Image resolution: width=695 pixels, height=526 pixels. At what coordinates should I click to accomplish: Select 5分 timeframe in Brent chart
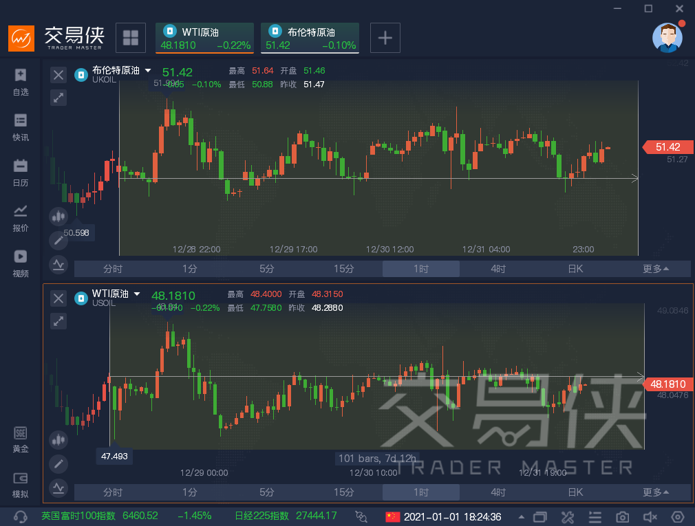267,269
